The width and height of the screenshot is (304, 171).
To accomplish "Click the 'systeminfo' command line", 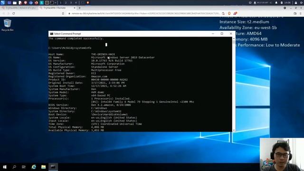I will [x=70, y=48].
